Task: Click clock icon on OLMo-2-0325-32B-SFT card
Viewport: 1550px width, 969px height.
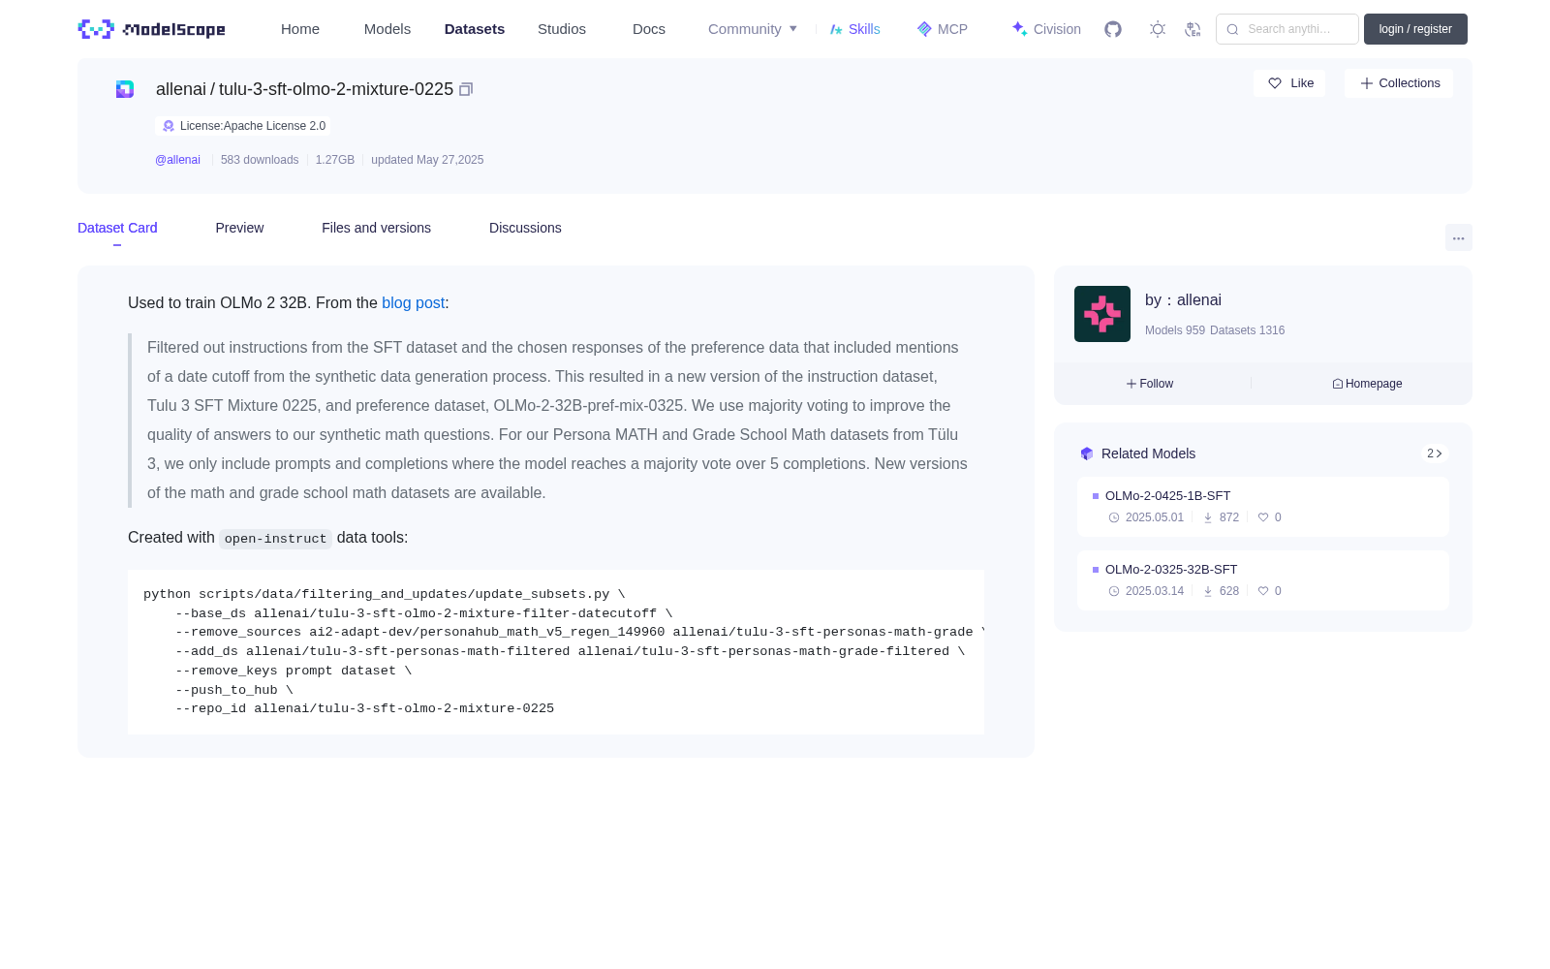Action: [x=1114, y=591]
